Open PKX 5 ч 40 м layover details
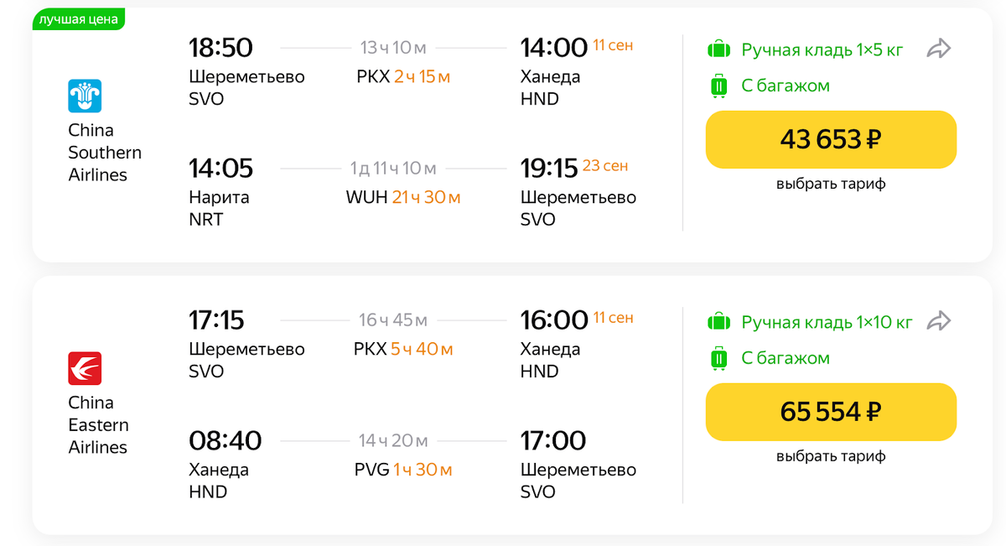This screenshot has width=1006, height=546. click(x=403, y=349)
